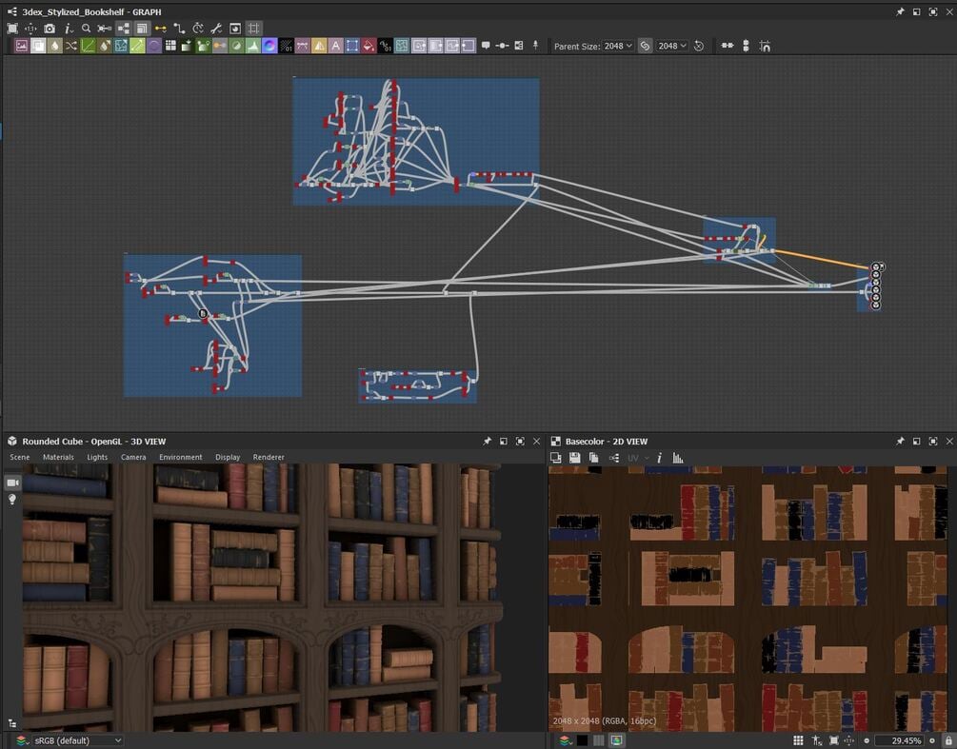Image resolution: width=957 pixels, height=749 pixels.
Task: Snap nodes to grid magnet icon
Action: point(765,46)
